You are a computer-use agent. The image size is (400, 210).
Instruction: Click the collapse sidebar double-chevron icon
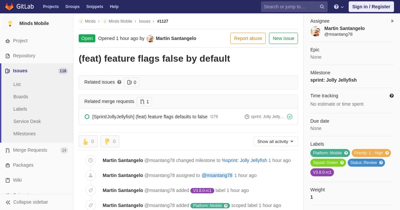(x=8, y=202)
